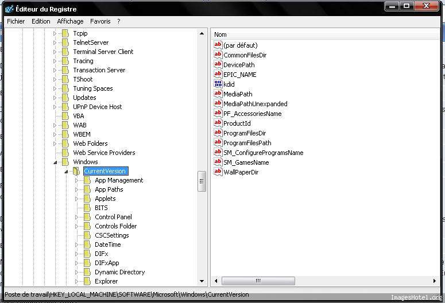Click the values pane horizontal scrollbar thumb
The width and height of the screenshot is (445, 303).
pyautogui.click(x=258, y=281)
